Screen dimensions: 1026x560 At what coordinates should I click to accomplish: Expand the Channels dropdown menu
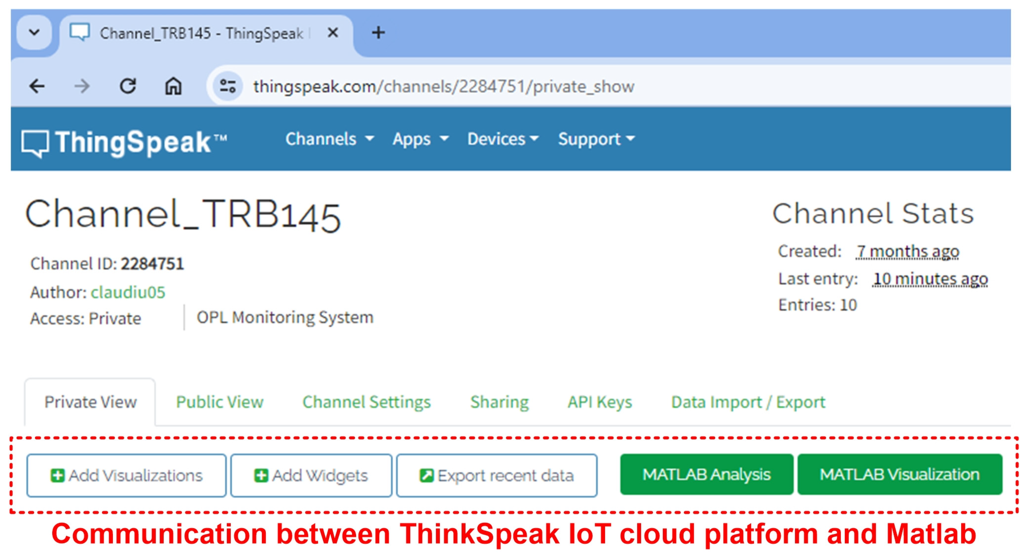[x=329, y=139]
